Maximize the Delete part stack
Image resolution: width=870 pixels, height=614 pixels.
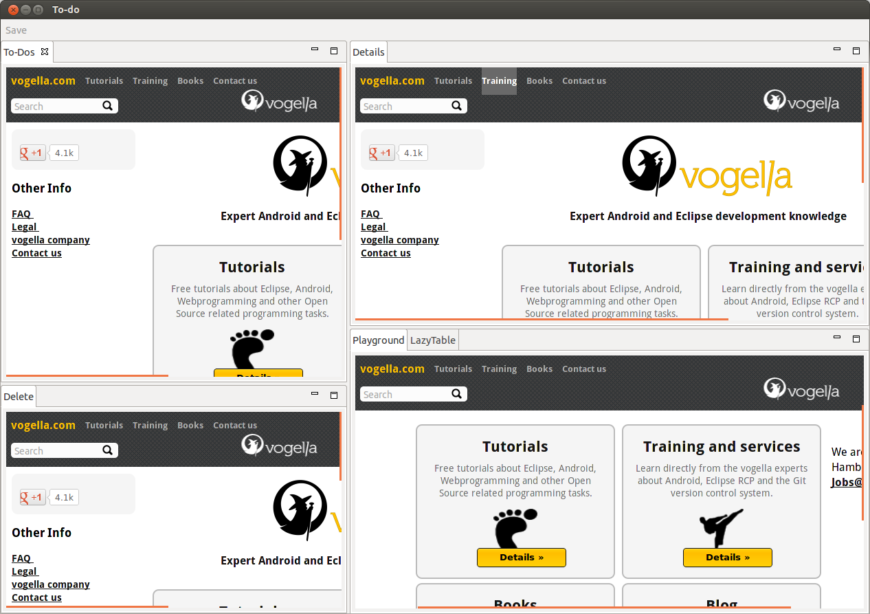334,395
